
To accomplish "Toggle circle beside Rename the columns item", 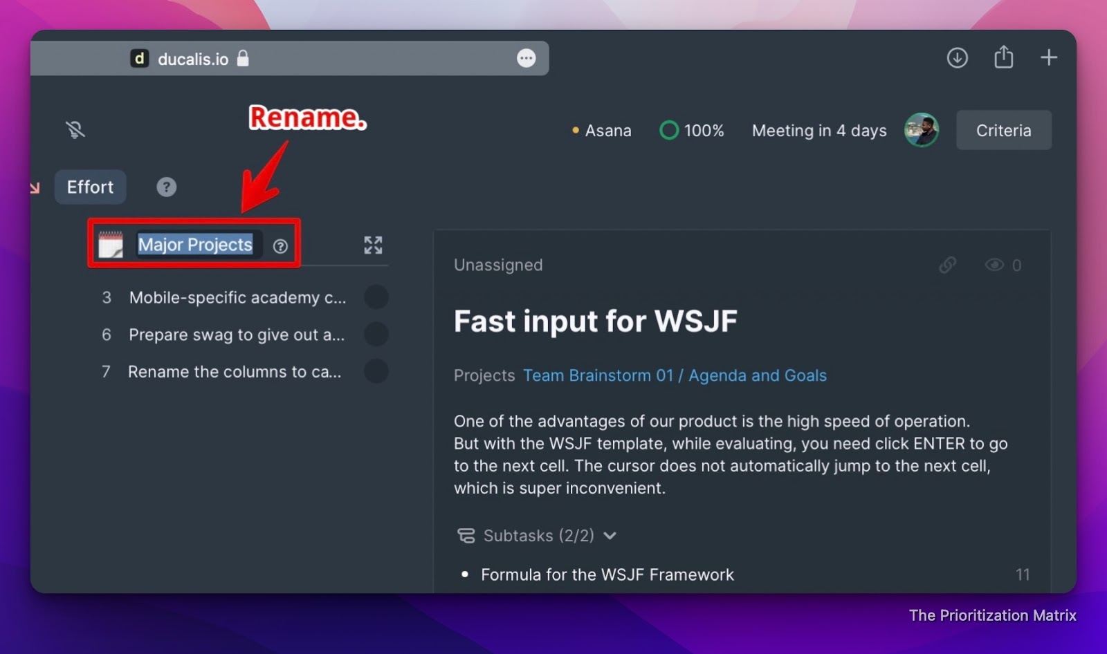I will [376, 371].
